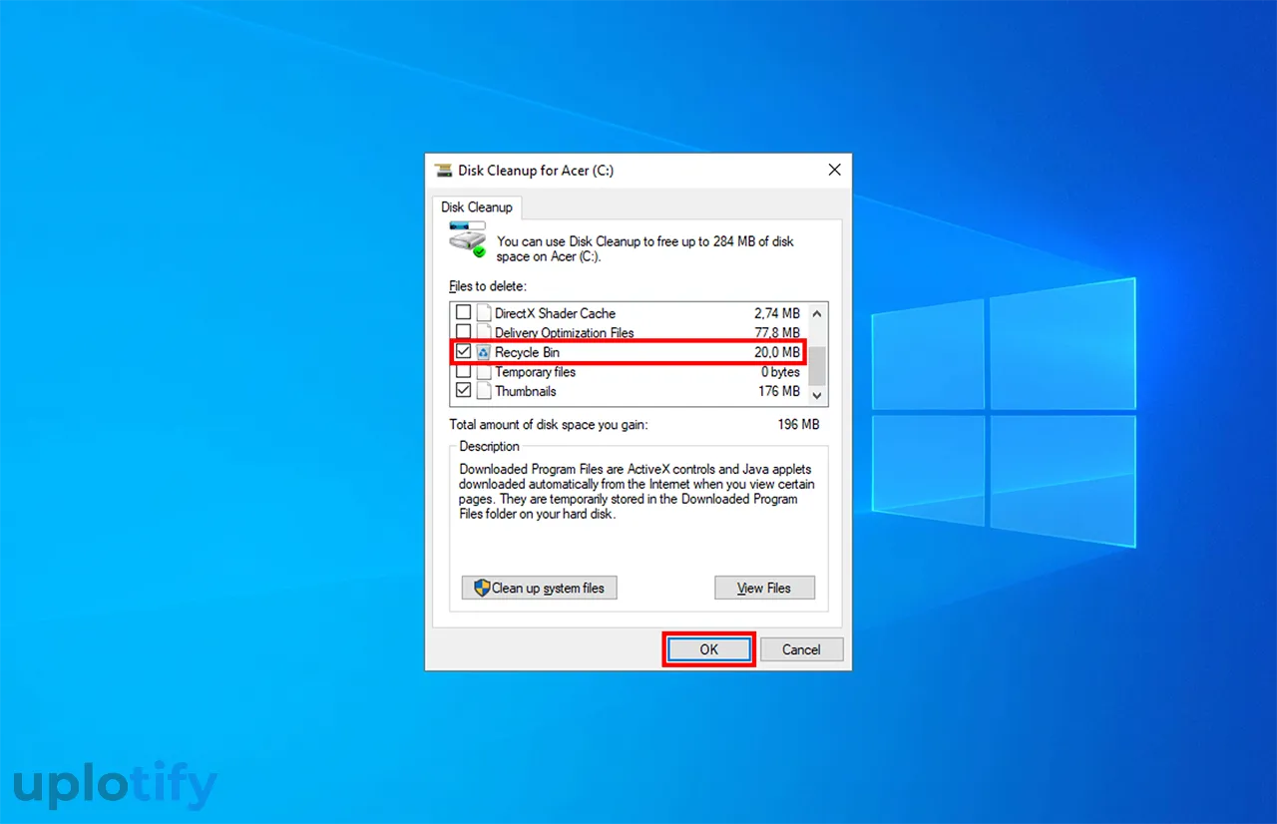Viewport: 1277px width, 824px height.
Task: Click the 0 bytes size value
Action: pyautogui.click(x=780, y=371)
